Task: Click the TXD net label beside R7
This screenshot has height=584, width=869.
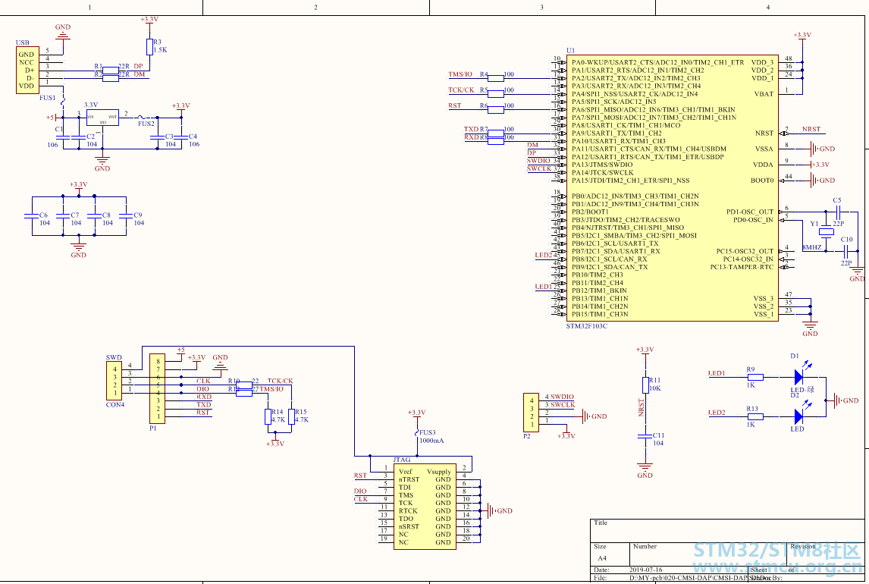Action: pos(471,129)
